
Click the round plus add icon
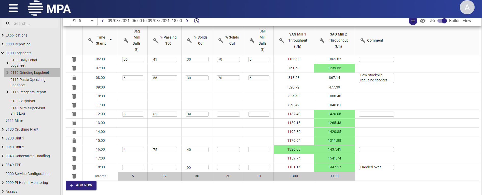tap(413, 21)
